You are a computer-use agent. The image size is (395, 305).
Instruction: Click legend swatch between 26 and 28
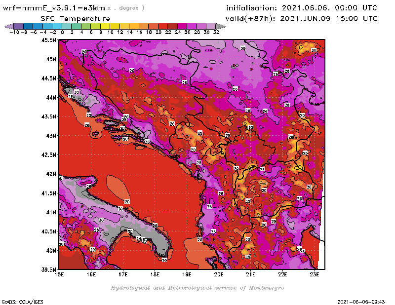(x=192, y=26)
